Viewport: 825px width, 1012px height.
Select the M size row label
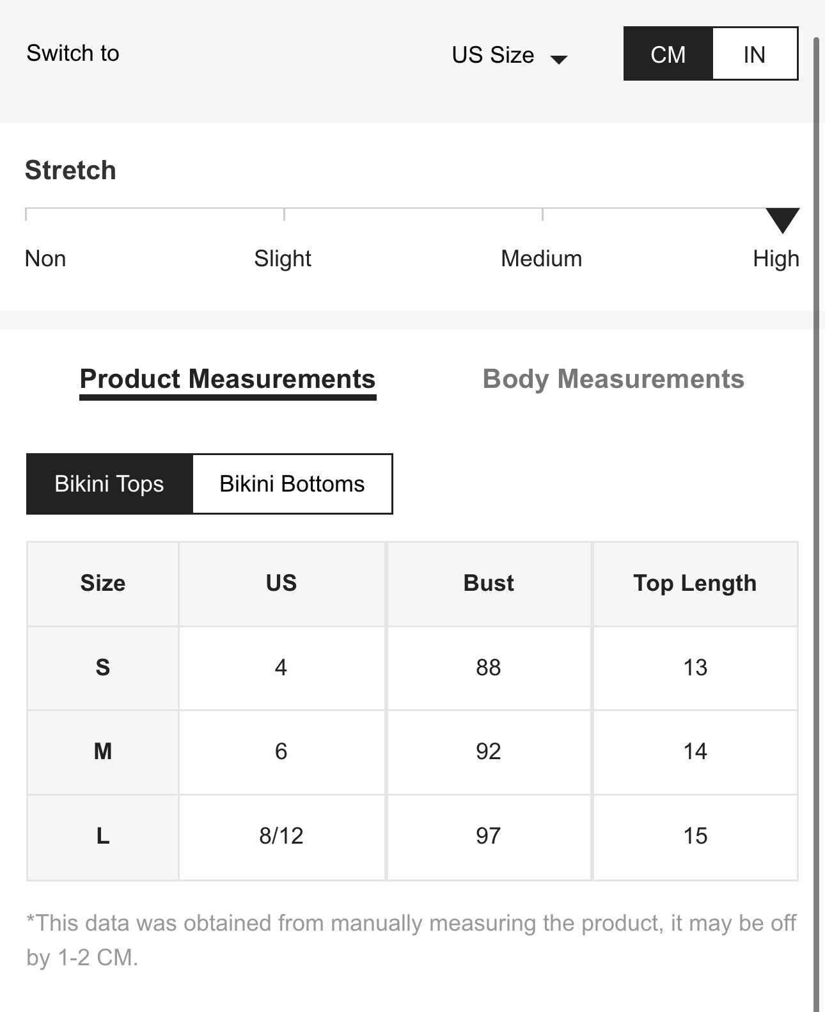pyautogui.click(x=103, y=751)
